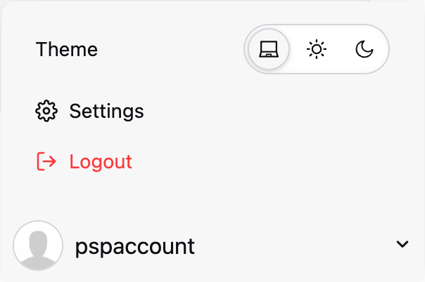Switch to dark theme moon icon

(x=364, y=49)
